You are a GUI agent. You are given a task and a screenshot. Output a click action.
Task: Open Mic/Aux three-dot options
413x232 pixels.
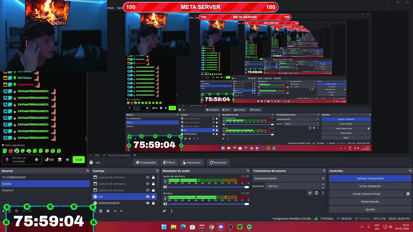pos(165,198)
